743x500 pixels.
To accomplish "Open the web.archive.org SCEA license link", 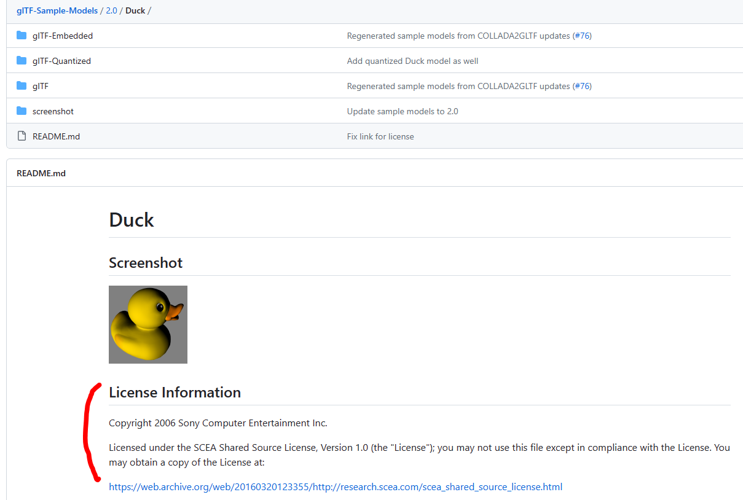I will pos(336,486).
